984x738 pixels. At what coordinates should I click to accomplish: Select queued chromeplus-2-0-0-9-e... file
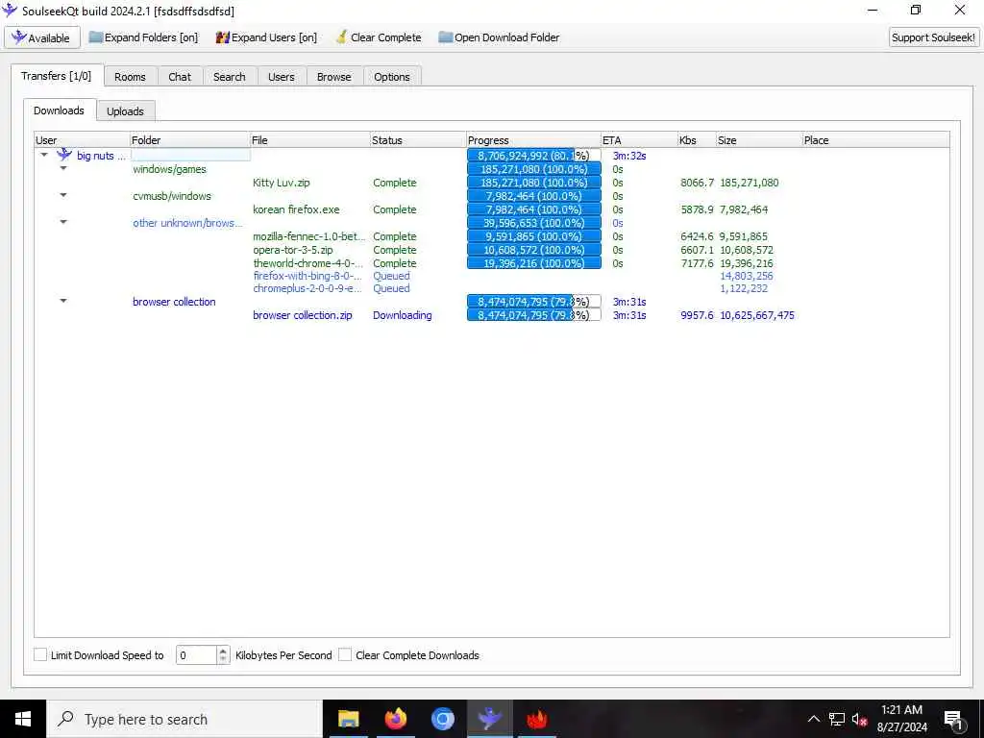pyautogui.click(x=307, y=288)
